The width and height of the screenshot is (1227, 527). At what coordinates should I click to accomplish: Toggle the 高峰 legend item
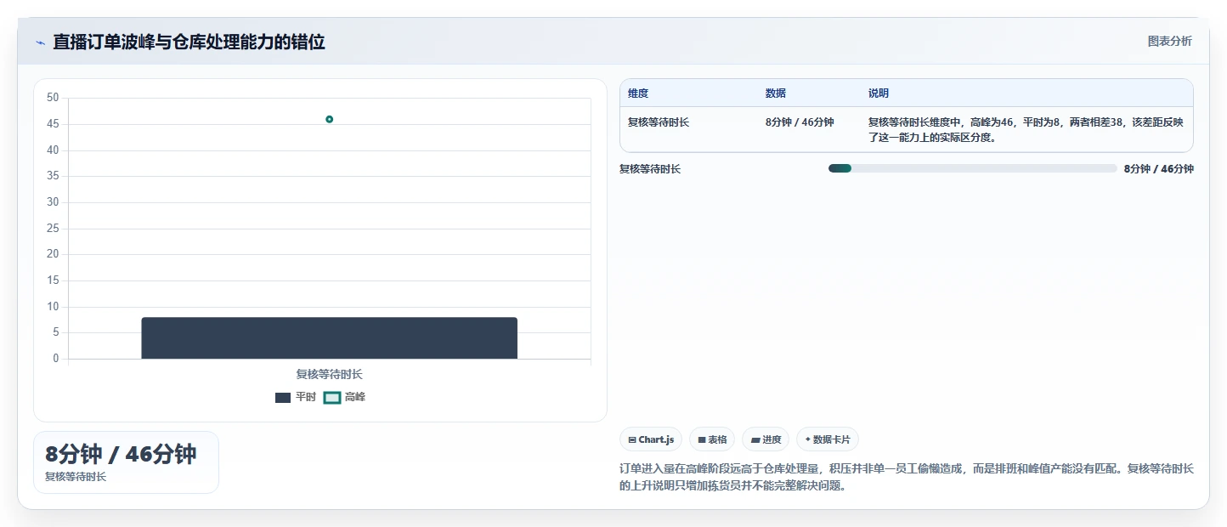(x=345, y=397)
